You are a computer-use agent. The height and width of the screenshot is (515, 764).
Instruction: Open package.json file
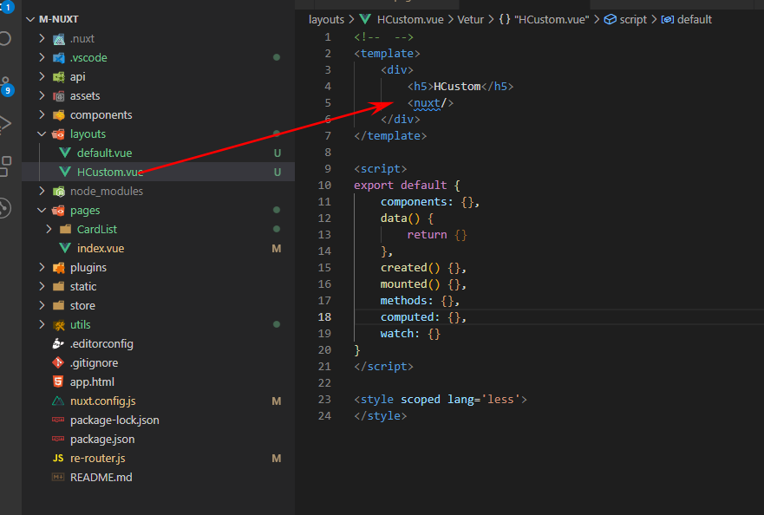(102, 439)
